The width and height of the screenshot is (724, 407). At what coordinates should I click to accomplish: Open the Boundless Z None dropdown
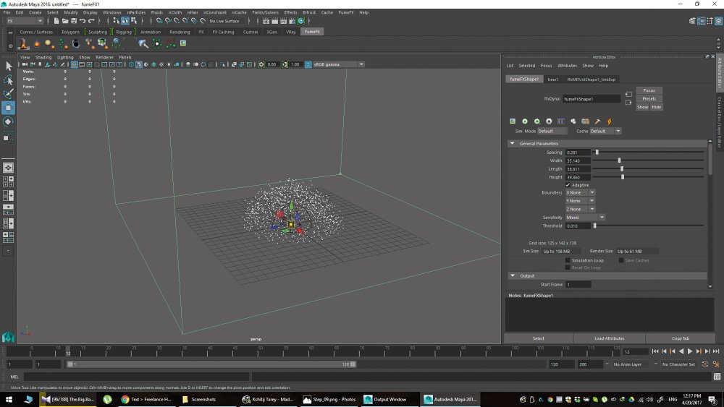581,209
